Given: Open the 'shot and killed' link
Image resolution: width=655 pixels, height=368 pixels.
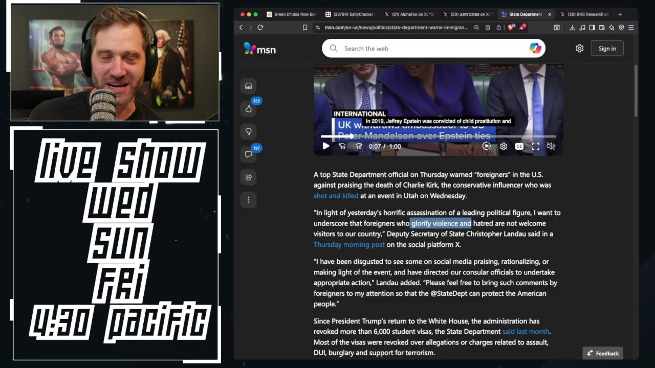Looking at the screenshot, I should [x=336, y=196].
